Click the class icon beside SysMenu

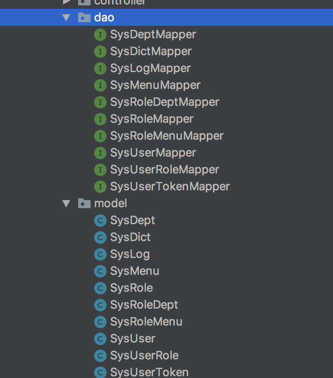100,271
